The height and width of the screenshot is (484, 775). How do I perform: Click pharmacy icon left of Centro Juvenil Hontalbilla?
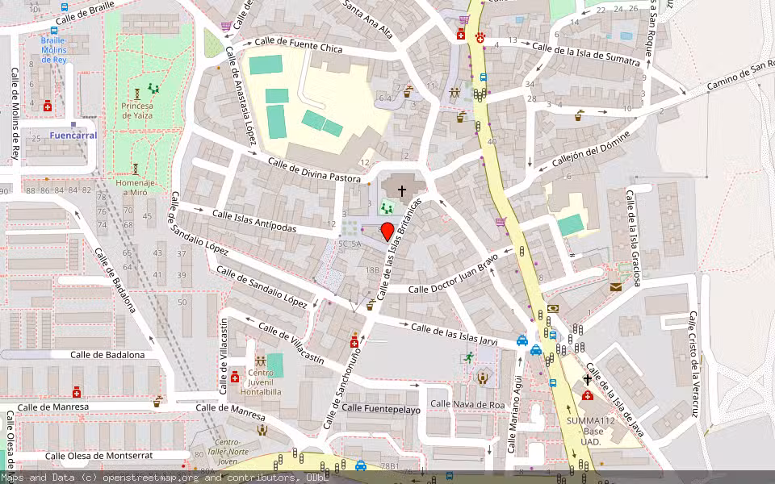point(235,378)
